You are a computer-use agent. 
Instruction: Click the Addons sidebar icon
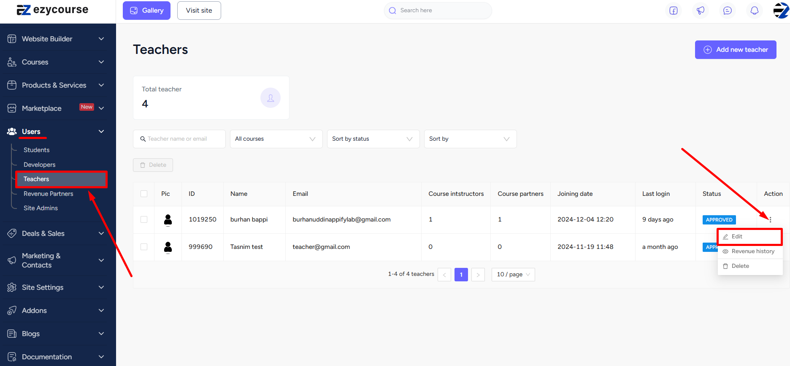tap(12, 310)
